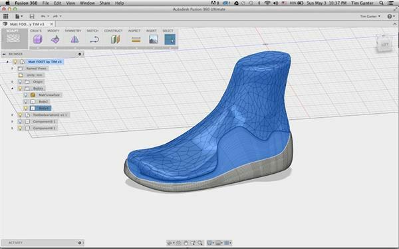Click the Activity panel header
This screenshot has height=249, width=399.
(x=43, y=243)
